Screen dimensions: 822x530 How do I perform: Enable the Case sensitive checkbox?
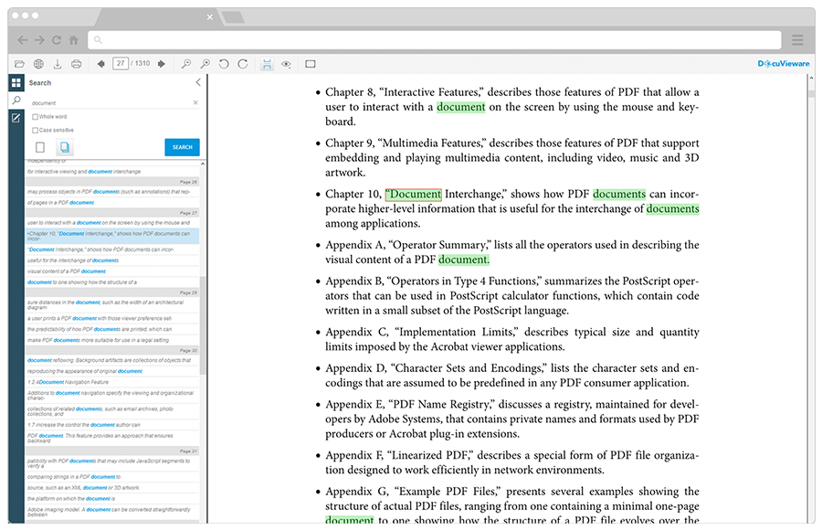coord(35,130)
